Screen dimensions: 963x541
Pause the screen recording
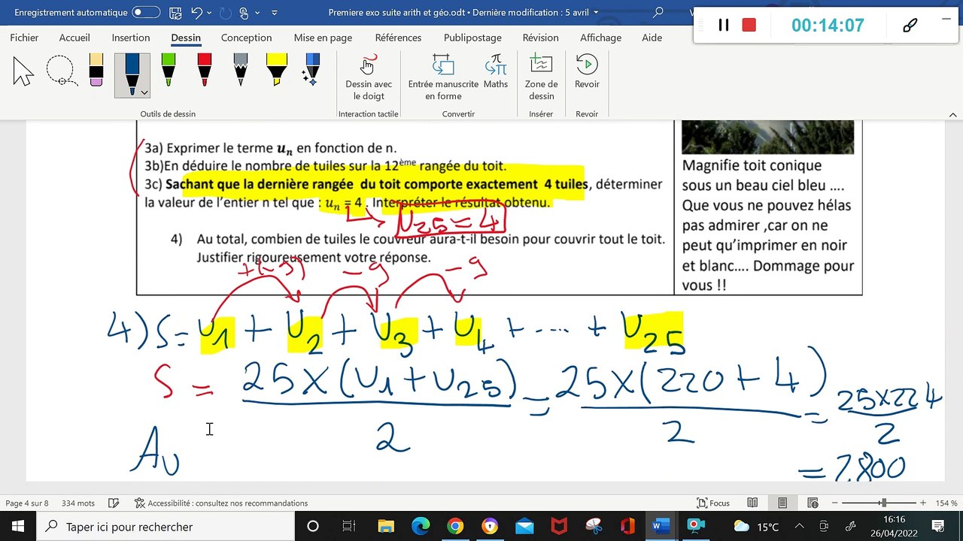click(724, 25)
